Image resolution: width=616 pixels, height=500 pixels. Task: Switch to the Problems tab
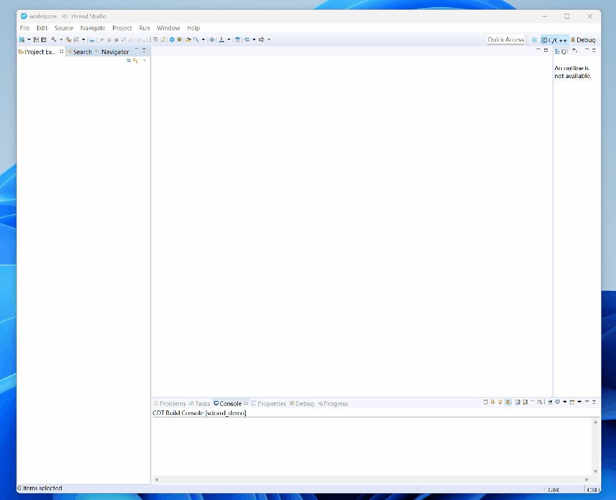click(172, 404)
